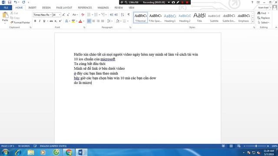This screenshot has height=156, width=278.
Task: Open File Explorer on the taskbar
Action: point(31,152)
